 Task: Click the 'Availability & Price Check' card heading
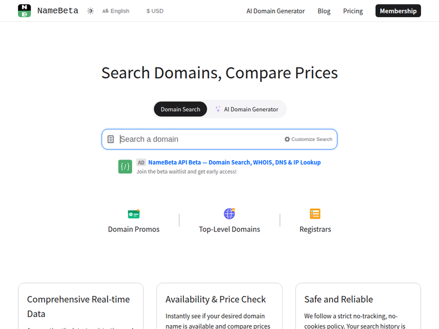coord(215,299)
